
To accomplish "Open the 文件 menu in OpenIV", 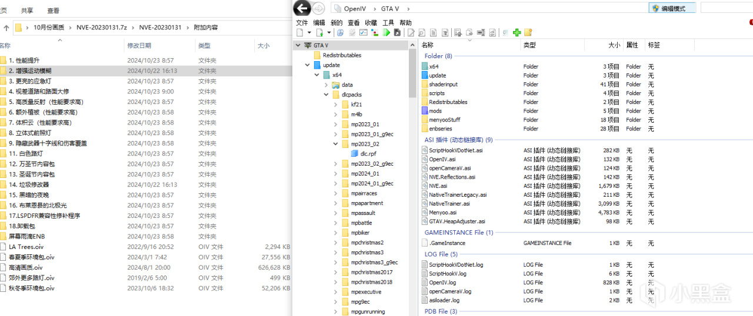I will [x=302, y=22].
